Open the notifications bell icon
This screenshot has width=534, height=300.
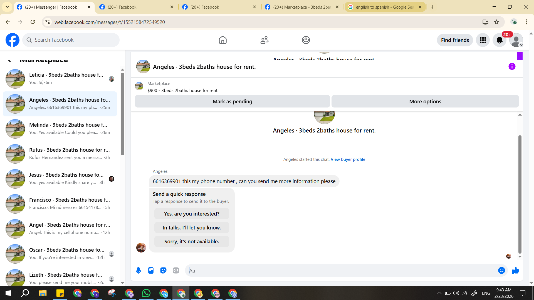pyautogui.click(x=500, y=40)
